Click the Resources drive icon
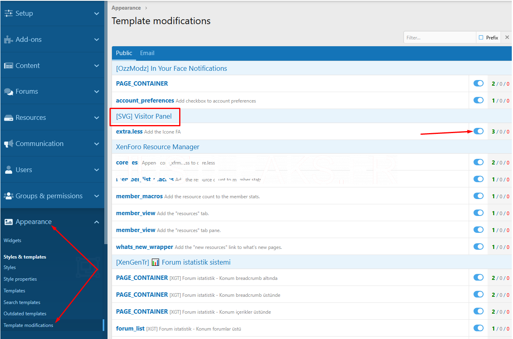 [8, 118]
